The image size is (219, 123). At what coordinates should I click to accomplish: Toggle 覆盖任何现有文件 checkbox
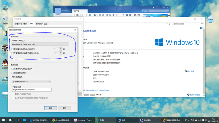13,94
